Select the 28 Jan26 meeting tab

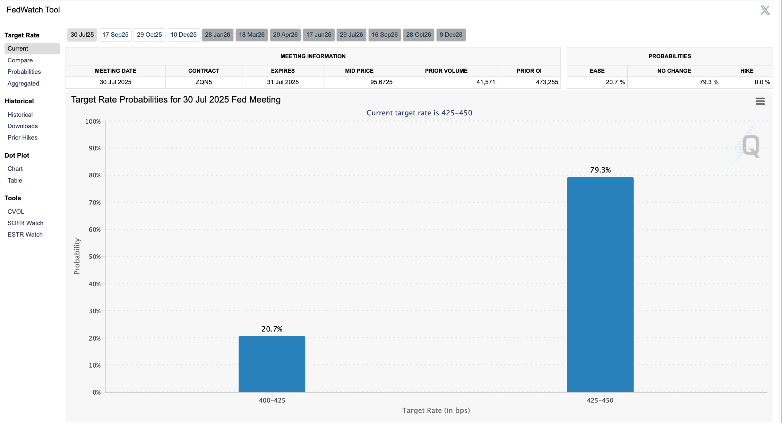(x=217, y=35)
